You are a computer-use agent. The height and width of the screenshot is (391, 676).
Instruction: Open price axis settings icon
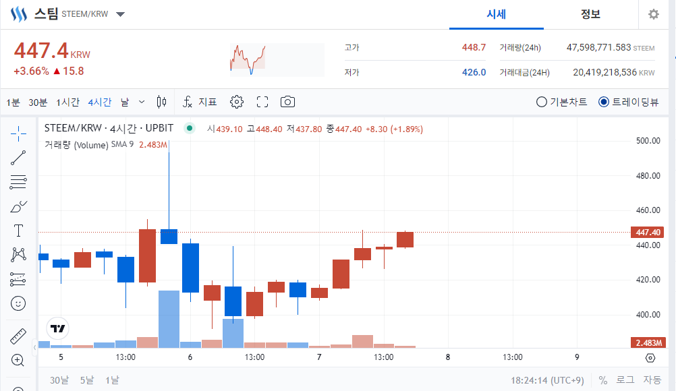650,358
